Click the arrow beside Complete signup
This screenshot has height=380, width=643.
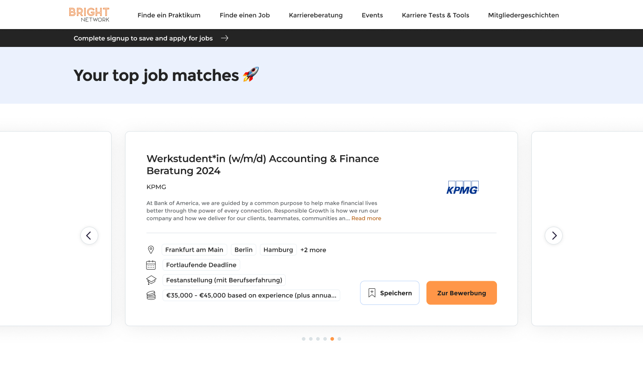click(225, 38)
